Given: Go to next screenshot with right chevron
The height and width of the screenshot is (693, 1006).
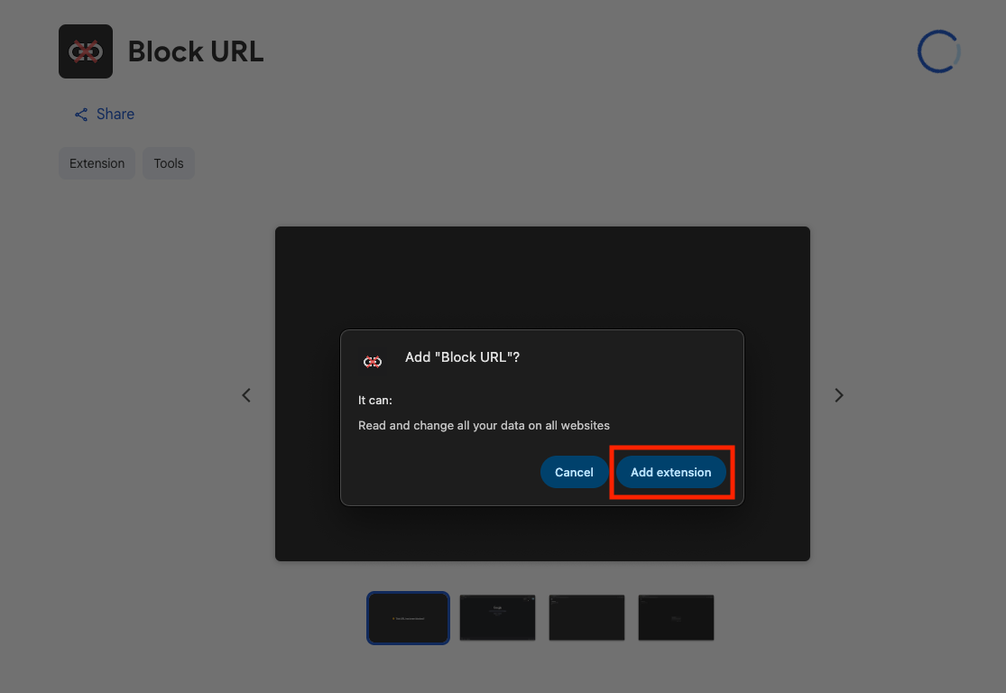Looking at the screenshot, I should pyautogui.click(x=838, y=395).
